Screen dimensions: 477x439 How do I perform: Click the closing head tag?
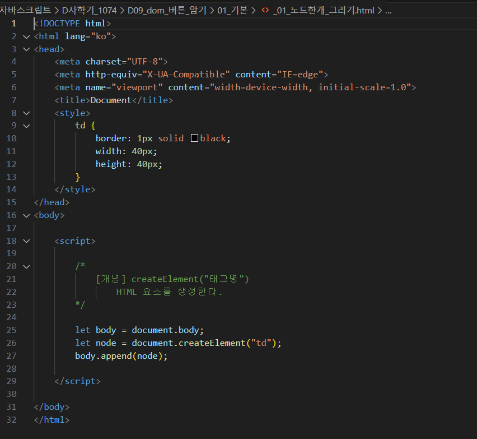[52, 202]
